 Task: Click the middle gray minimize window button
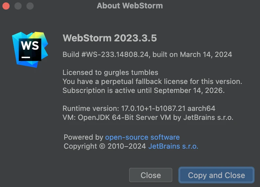click(x=18, y=6)
